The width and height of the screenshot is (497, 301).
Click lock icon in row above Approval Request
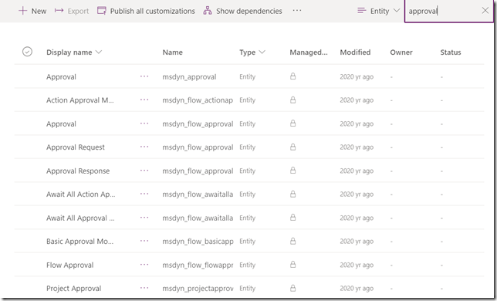(293, 123)
